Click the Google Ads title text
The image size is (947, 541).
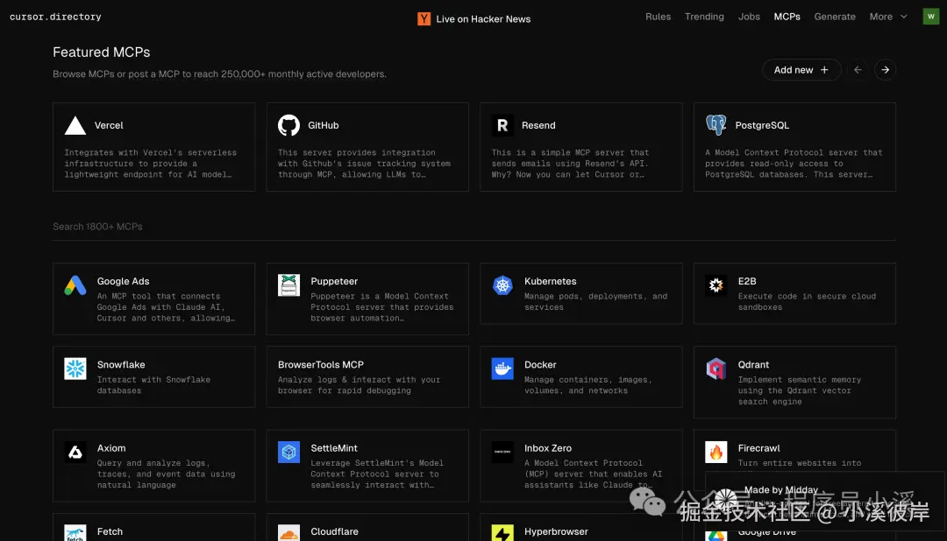pyautogui.click(x=124, y=281)
